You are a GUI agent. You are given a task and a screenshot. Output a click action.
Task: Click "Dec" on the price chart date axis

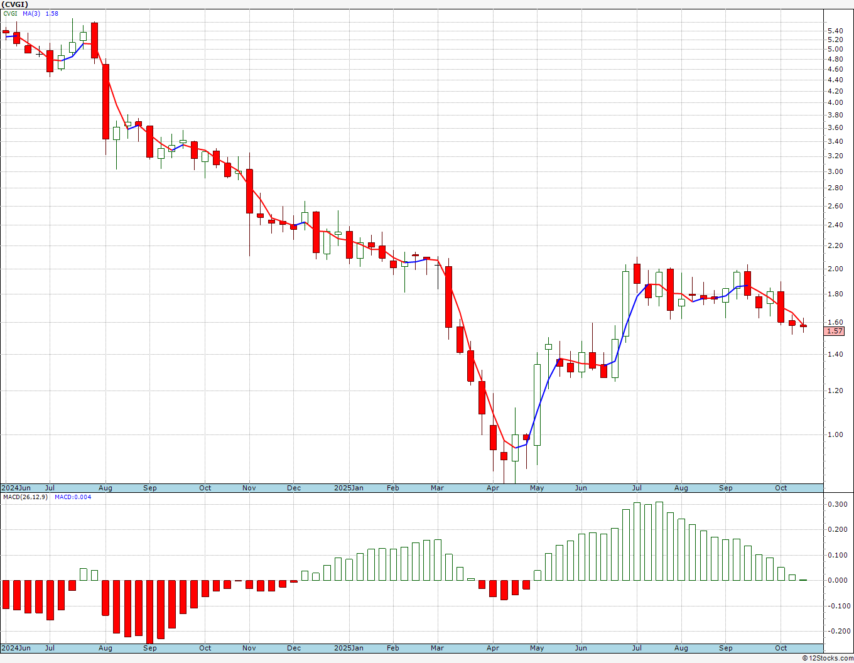click(294, 488)
